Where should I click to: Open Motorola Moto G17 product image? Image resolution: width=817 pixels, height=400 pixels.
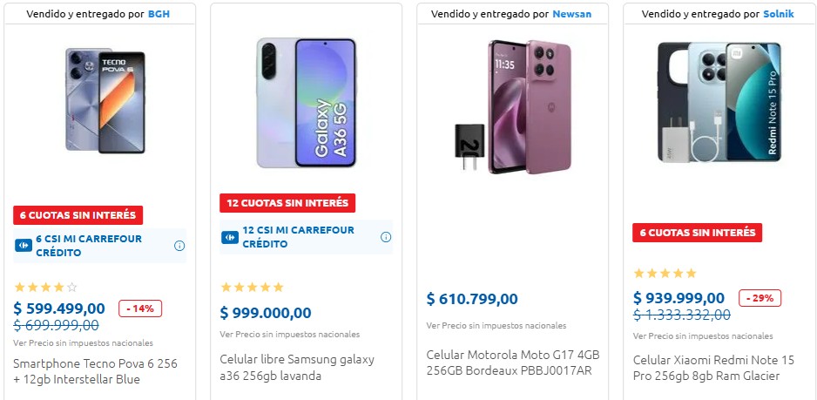pos(513,107)
